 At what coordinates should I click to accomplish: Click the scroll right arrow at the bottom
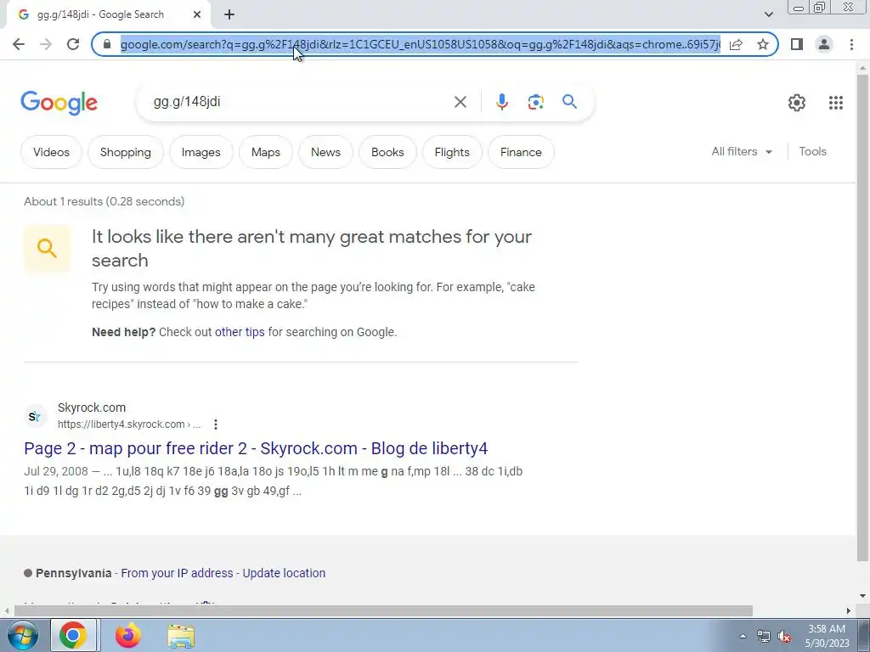click(849, 611)
